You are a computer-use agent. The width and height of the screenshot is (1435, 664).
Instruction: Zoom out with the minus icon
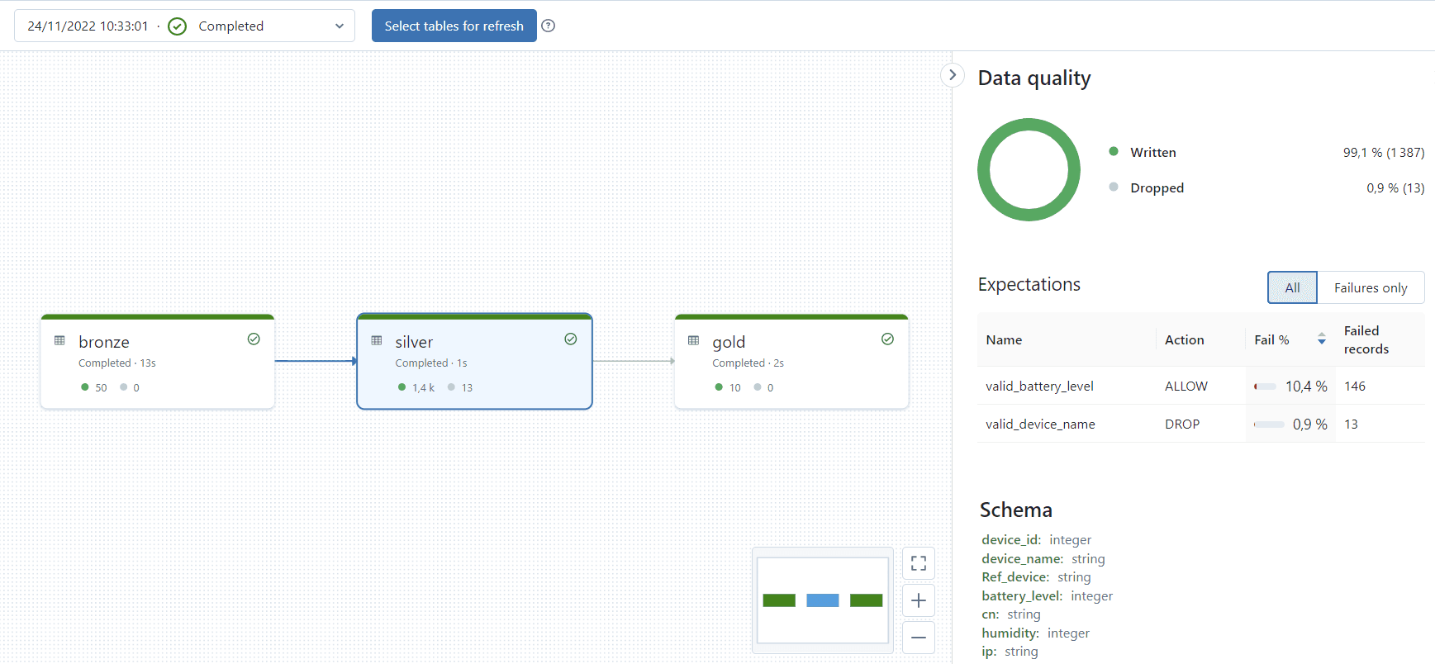tap(918, 638)
